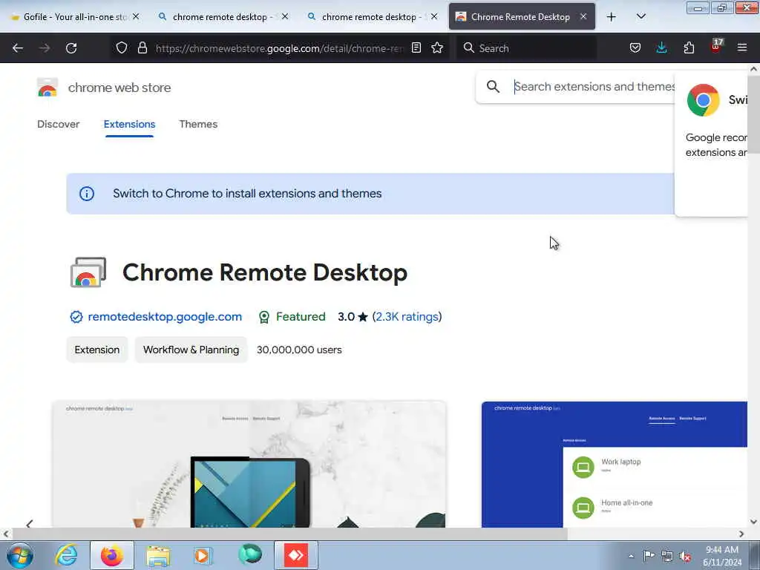
Task: Select the Extensions section
Action: (x=129, y=124)
